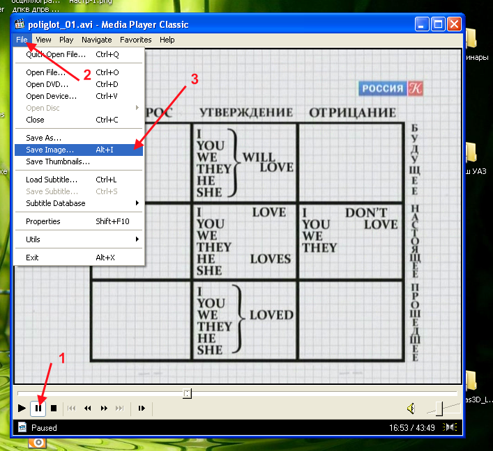
Task: Select Save Image… menu entry
Action: (x=79, y=150)
